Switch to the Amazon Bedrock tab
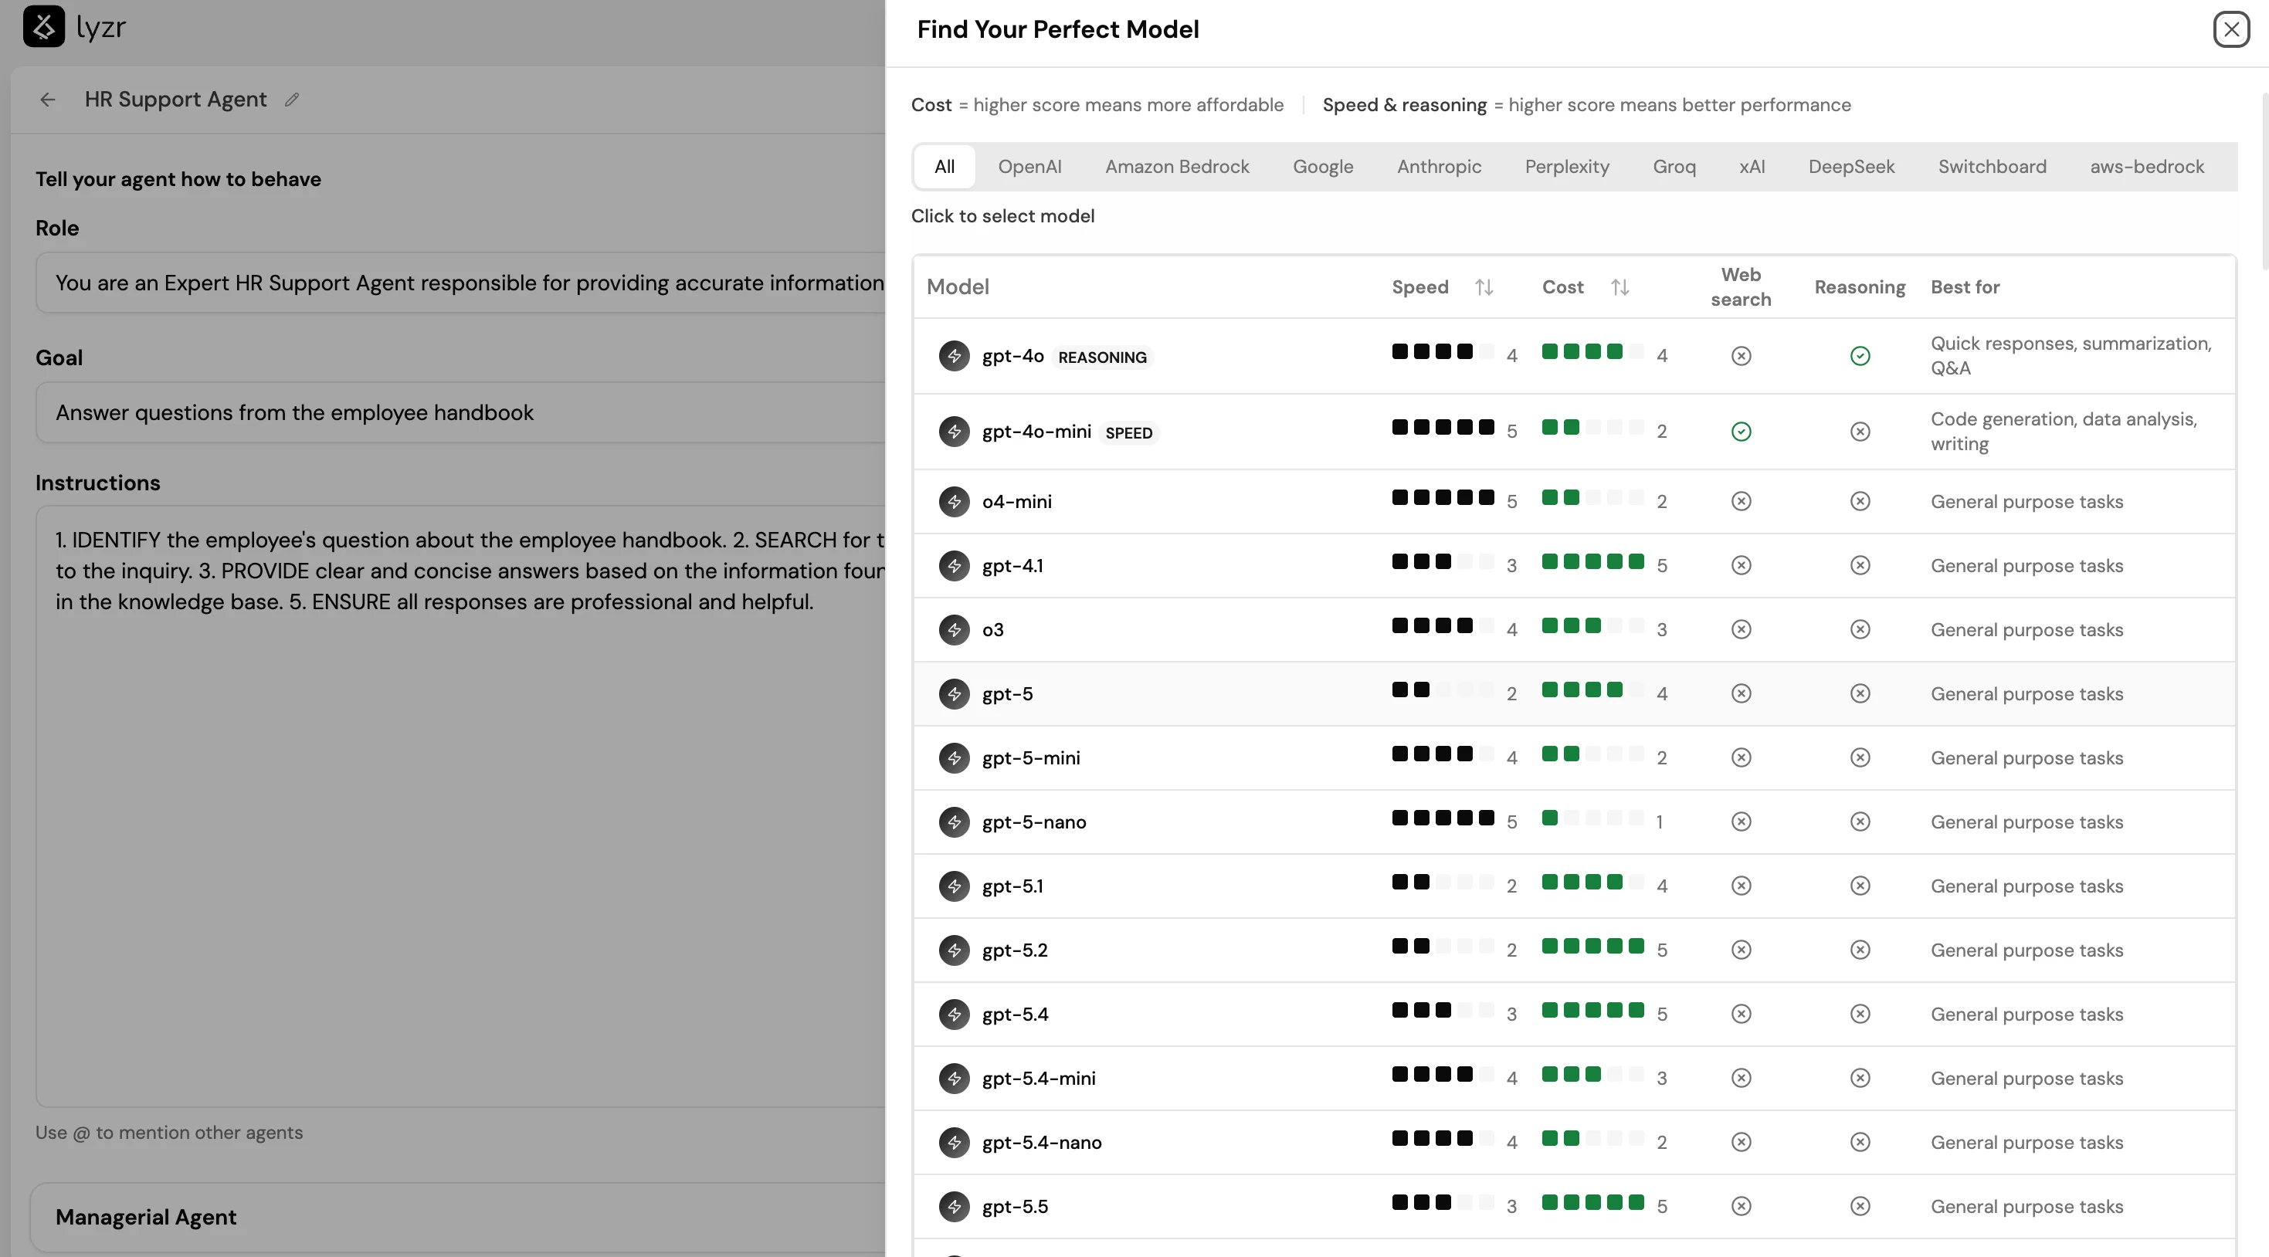 pyautogui.click(x=1177, y=167)
